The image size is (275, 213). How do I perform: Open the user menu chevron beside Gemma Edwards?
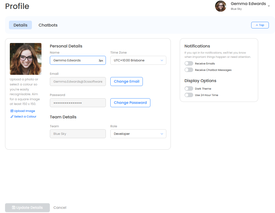[x=269, y=6]
